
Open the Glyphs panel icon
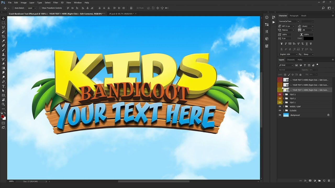point(267,32)
